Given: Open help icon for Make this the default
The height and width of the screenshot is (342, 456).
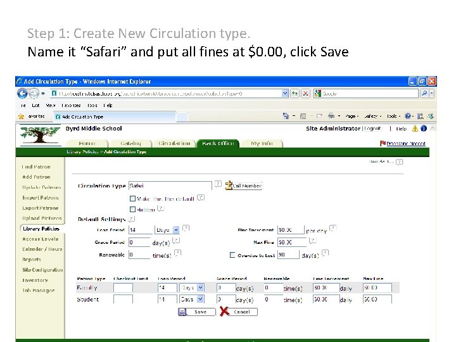Looking at the screenshot, I should pos(201,198).
